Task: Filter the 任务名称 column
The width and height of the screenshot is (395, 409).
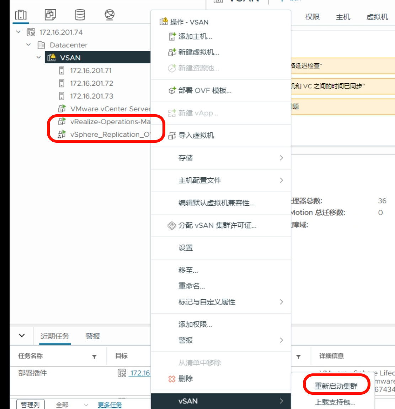Action: [94, 357]
